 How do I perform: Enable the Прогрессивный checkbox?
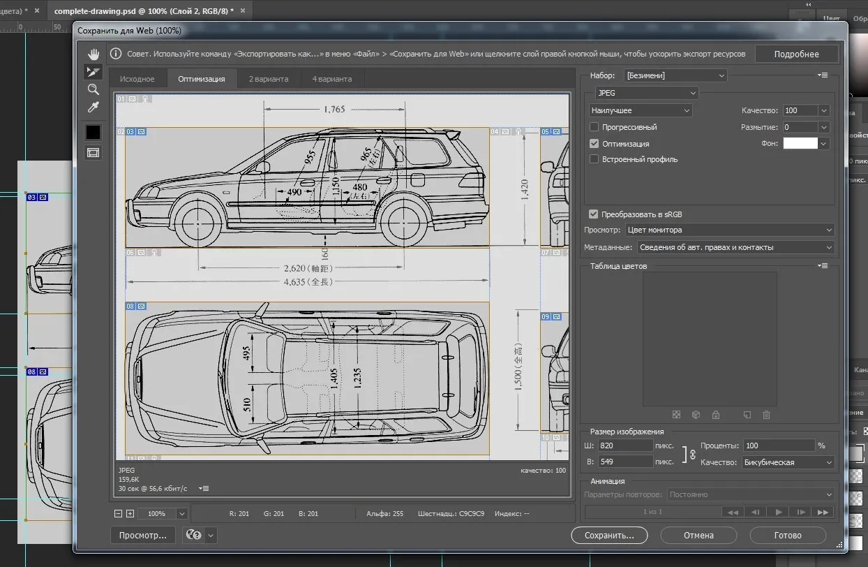tap(594, 127)
